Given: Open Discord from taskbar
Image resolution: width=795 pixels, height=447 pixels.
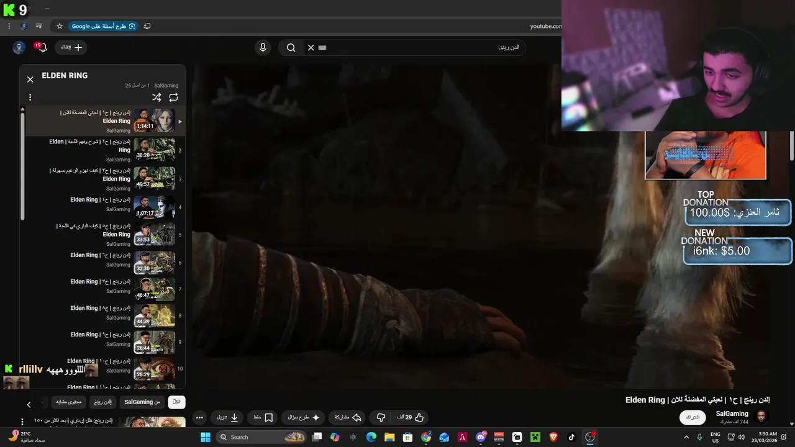Looking at the screenshot, I should coord(481,437).
